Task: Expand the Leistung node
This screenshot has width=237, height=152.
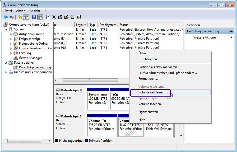Action: click(x=11, y=53)
